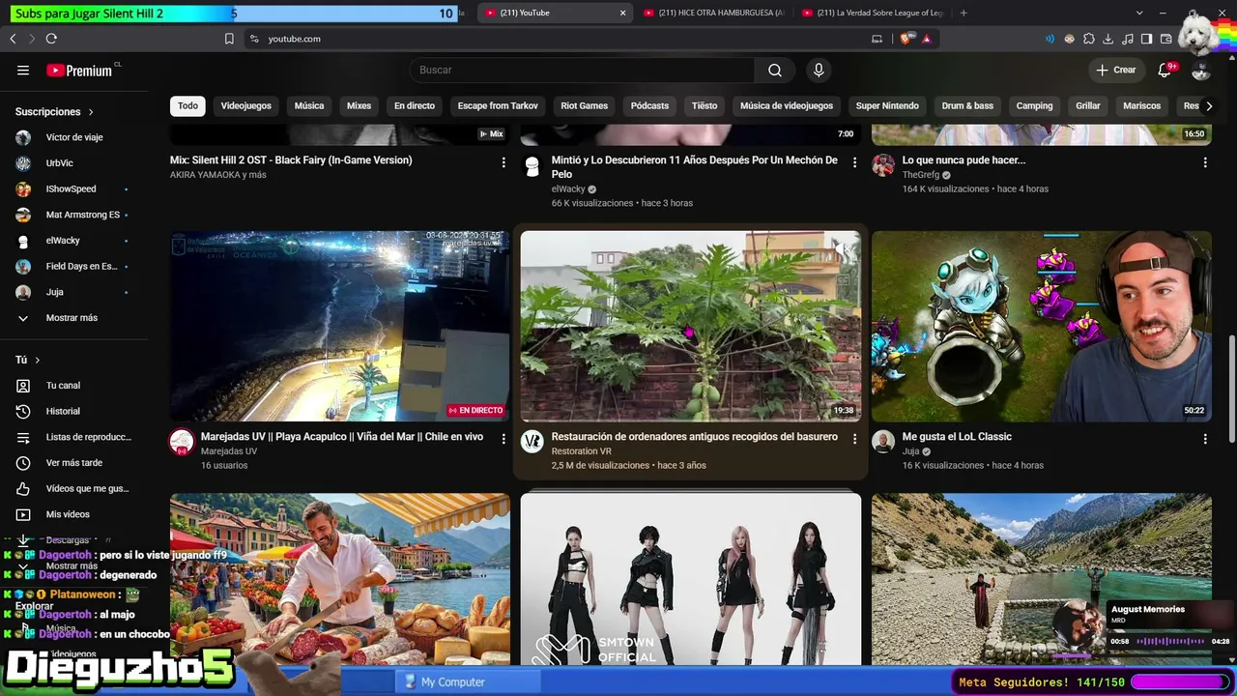
Task: Toggle the browser sidebar panel icon
Action: click(x=1146, y=39)
